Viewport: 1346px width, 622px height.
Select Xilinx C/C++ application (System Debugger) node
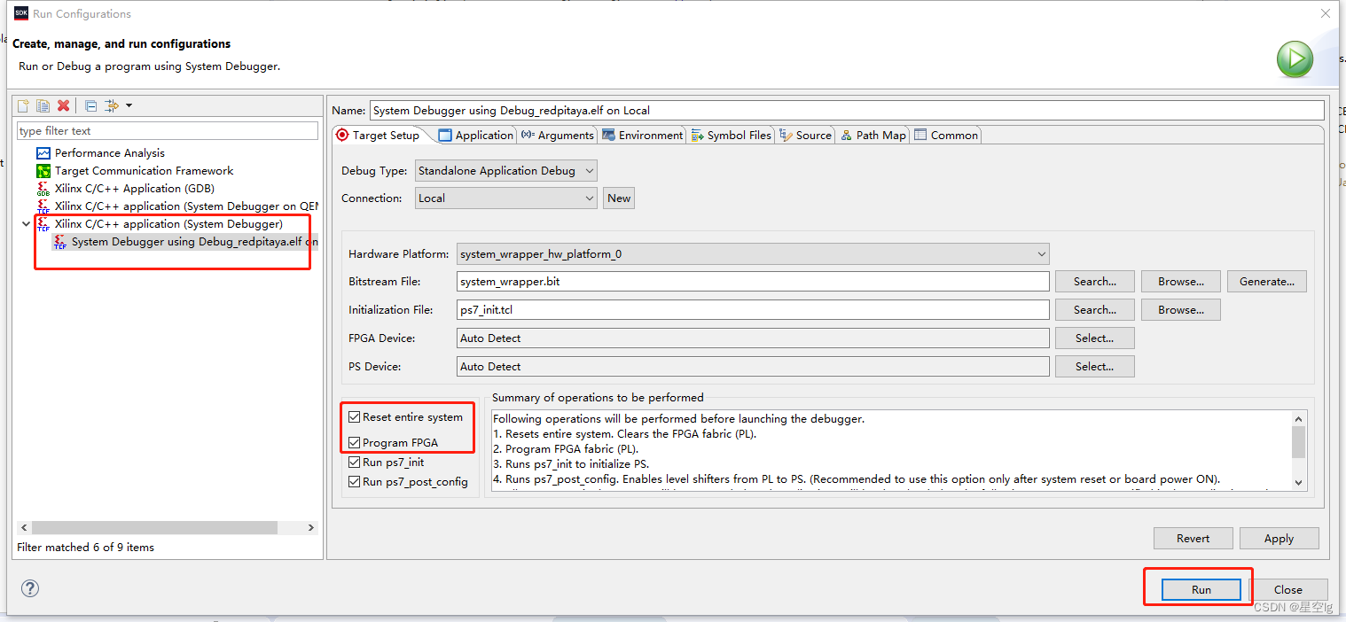coord(160,223)
